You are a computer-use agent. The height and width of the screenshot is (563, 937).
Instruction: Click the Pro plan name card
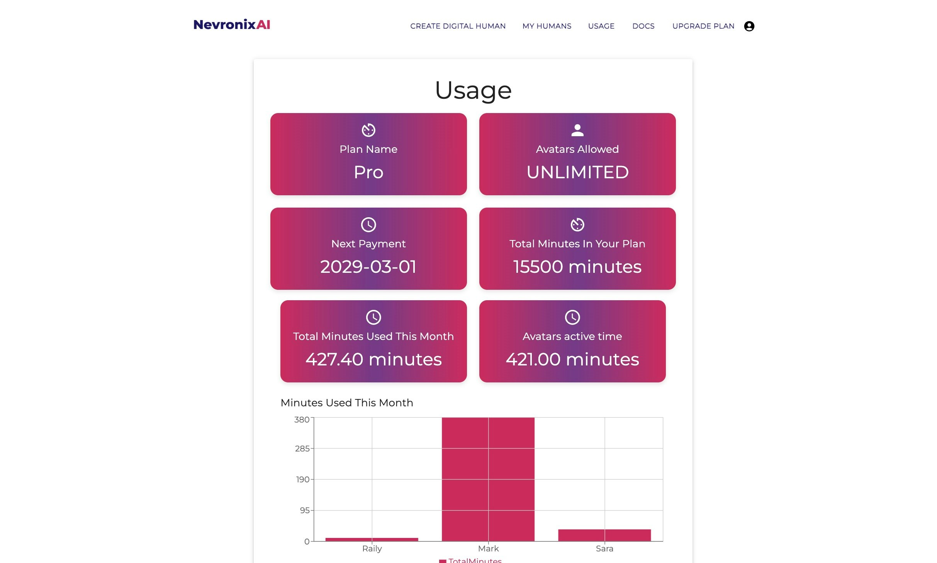[368, 172]
